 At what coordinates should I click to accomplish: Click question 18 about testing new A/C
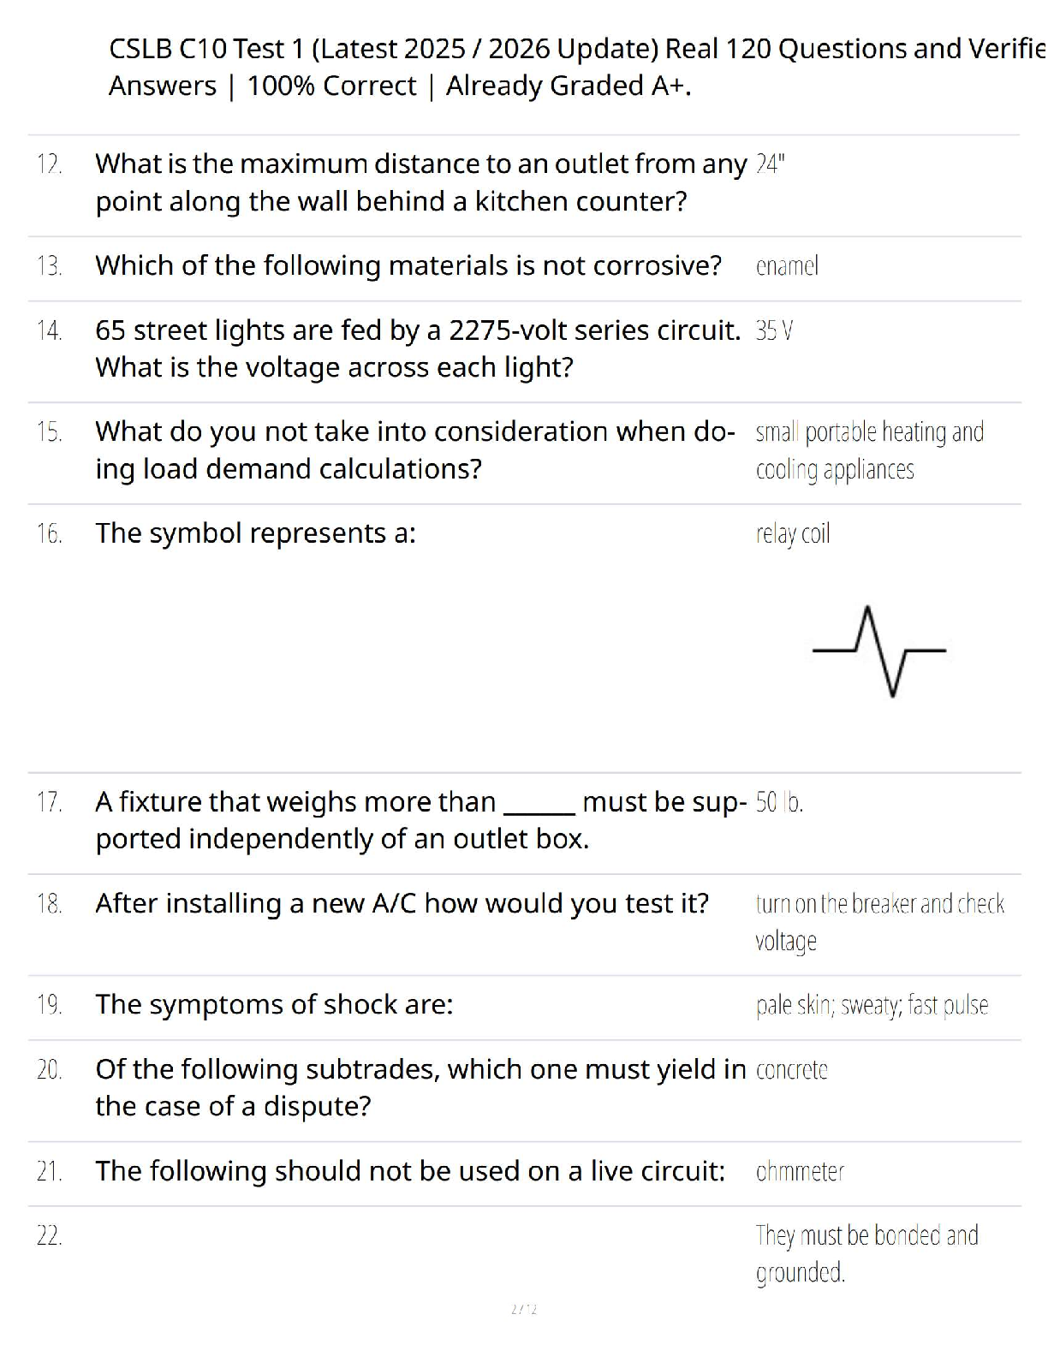click(x=402, y=903)
